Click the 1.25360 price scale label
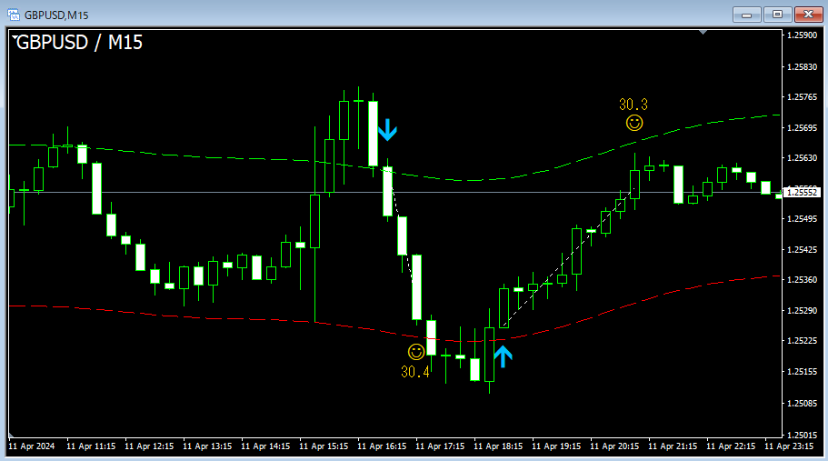Screen dimensions: 828x461 click(x=802, y=279)
